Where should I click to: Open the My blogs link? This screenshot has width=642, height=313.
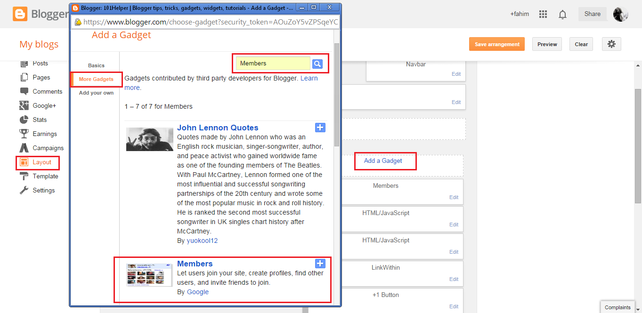[39, 44]
